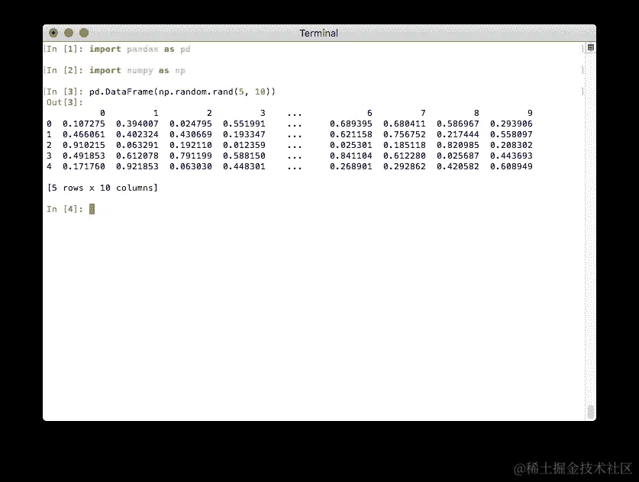This screenshot has width=639, height=482.
Task: Click the 'import numpy as np' line
Action: click(137, 70)
